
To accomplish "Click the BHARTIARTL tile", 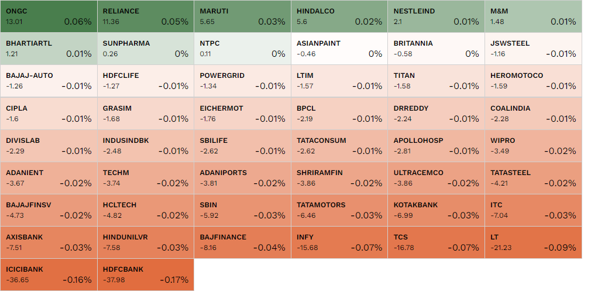I will click(x=49, y=49).
